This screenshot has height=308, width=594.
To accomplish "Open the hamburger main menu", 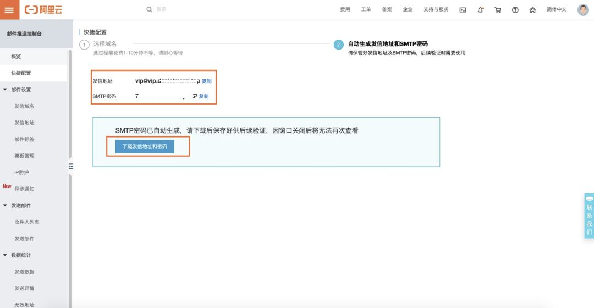I will coord(9,10).
